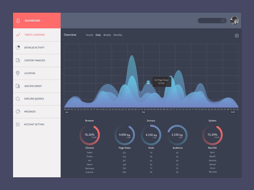Select the Daily time range tab
254x190 pixels.
98,35
